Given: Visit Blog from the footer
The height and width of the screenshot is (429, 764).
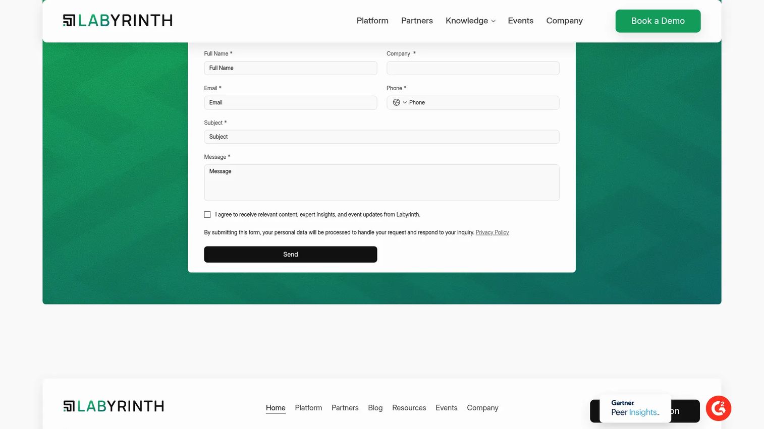Looking at the screenshot, I should [375, 408].
